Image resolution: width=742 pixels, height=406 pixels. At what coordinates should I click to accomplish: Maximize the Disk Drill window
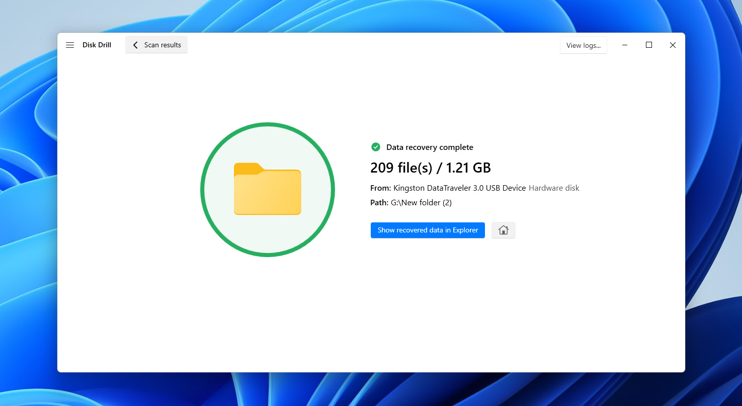[x=649, y=45]
